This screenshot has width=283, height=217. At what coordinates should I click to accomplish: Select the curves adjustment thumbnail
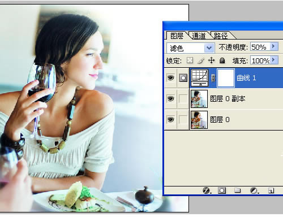pyautogui.click(x=200, y=77)
